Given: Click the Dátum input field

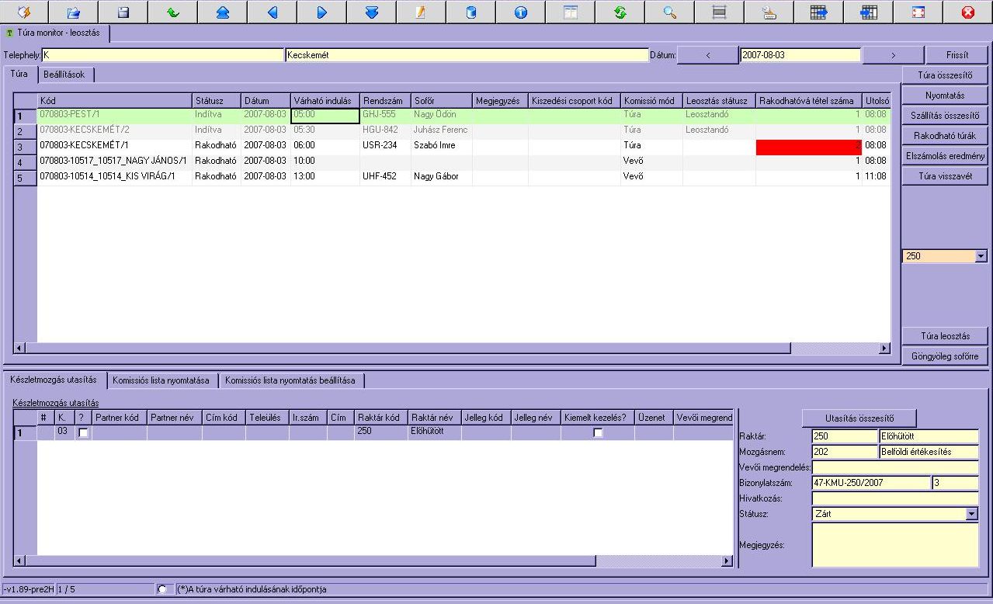Looking at the screenshot, I should tap(800, 55).
